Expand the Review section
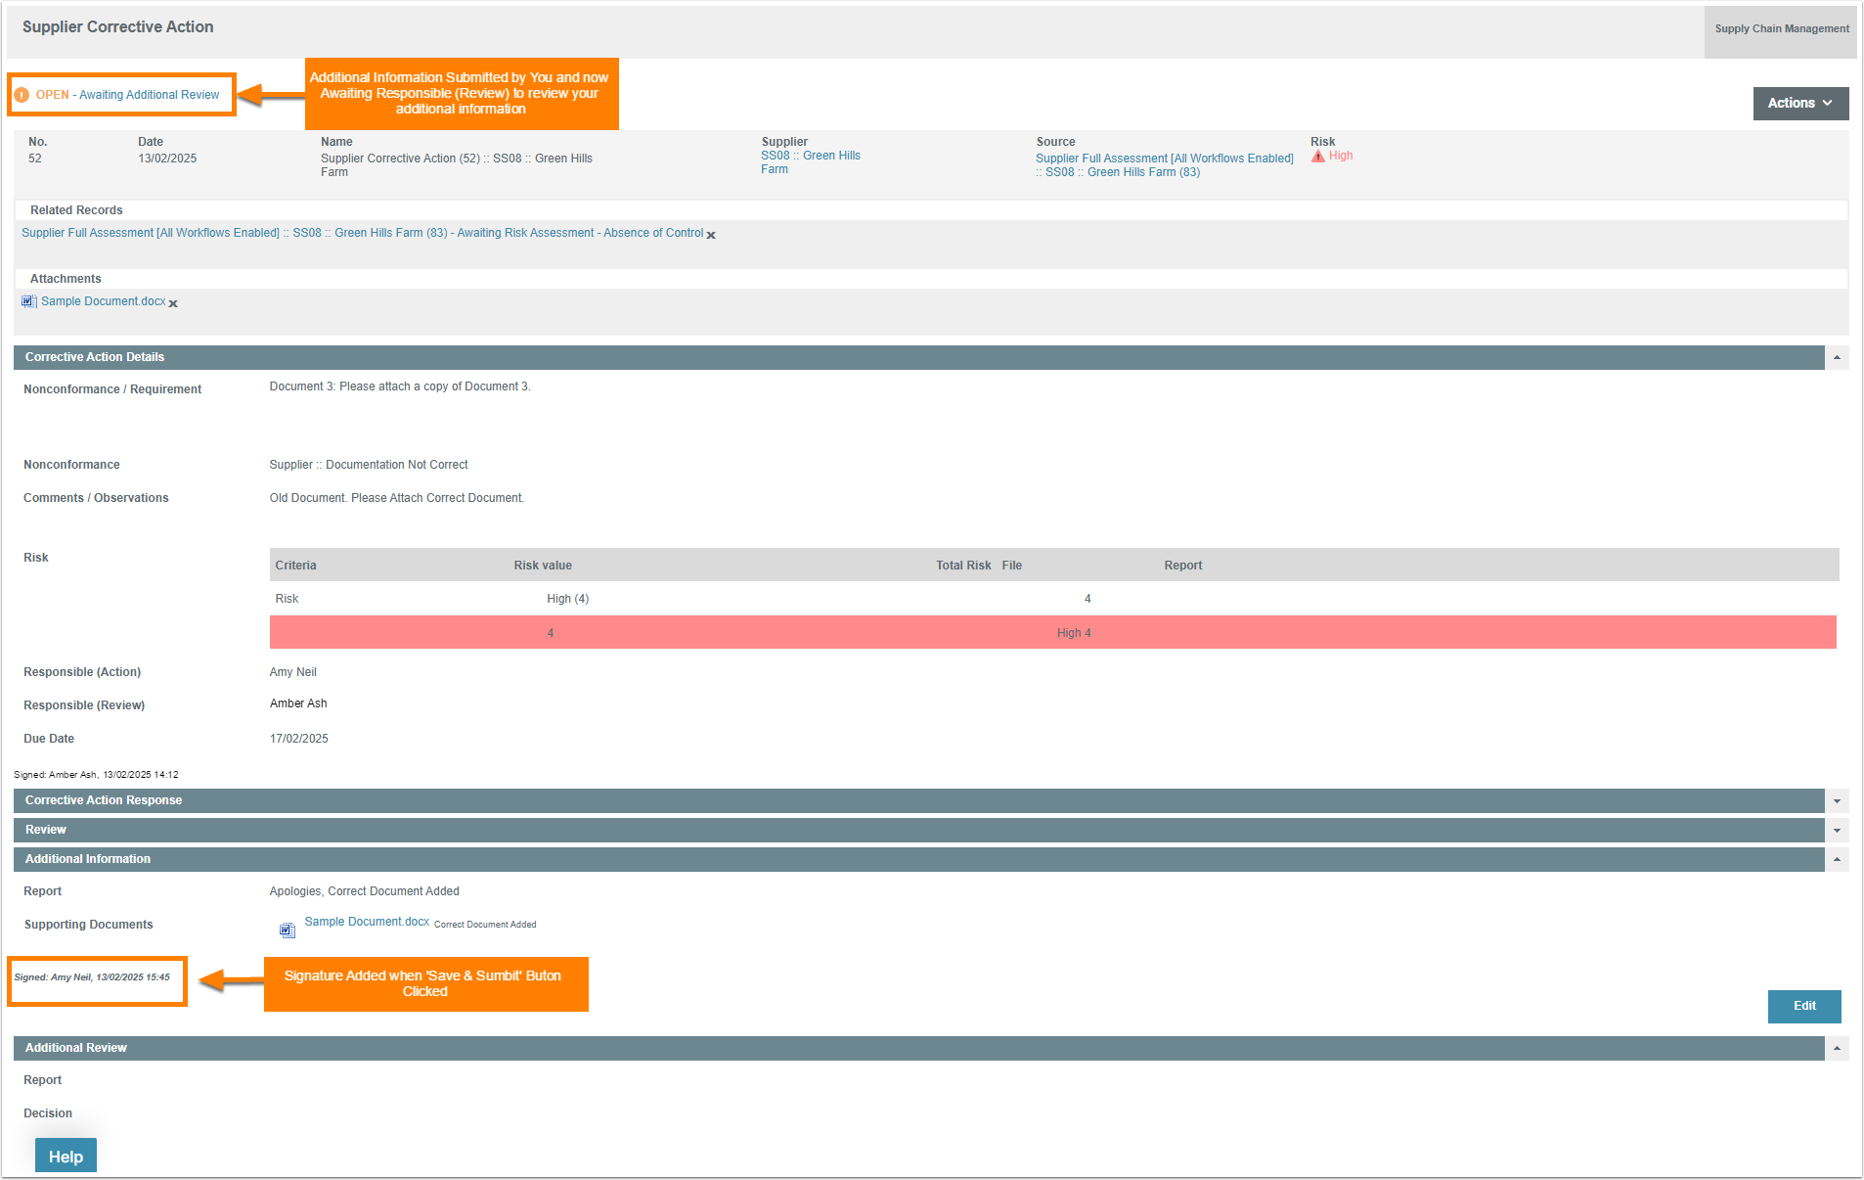This screenshot has width=1864, height=1180. point(1837,830)
